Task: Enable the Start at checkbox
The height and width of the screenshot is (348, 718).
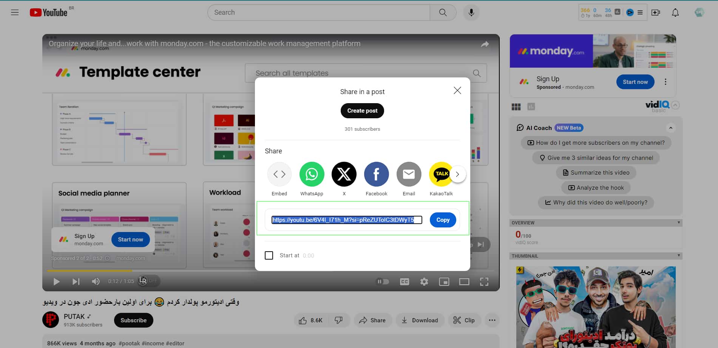Action: (x=269, y=255)
